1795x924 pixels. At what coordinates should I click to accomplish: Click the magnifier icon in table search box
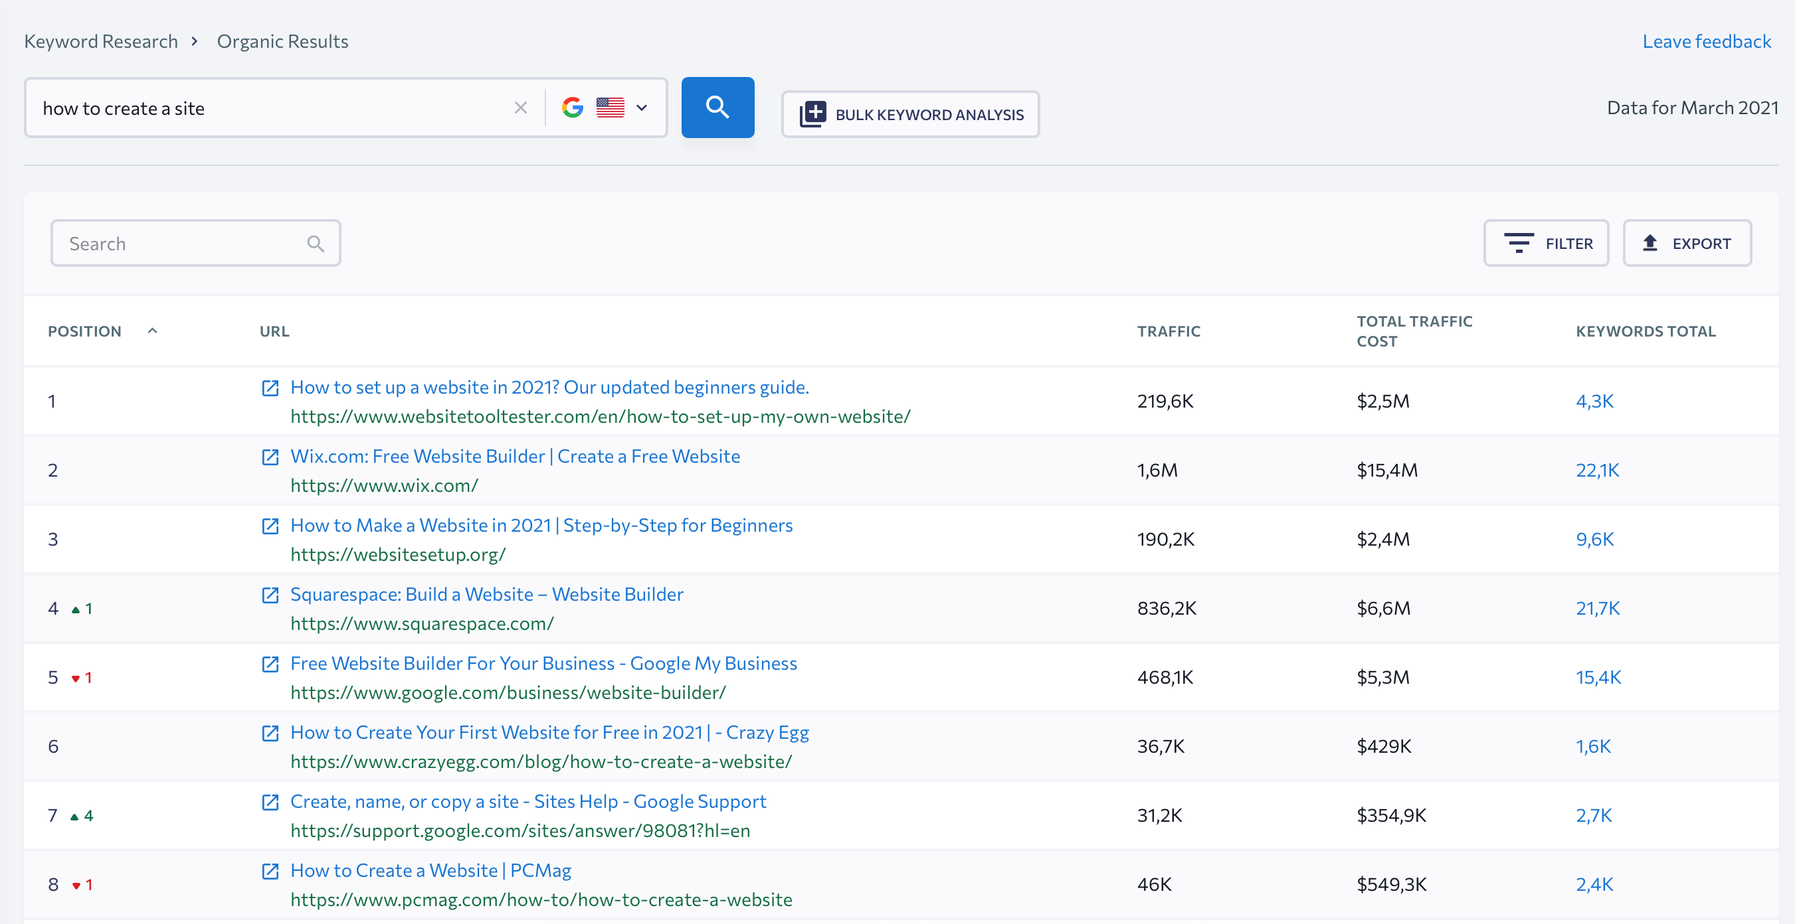(x=316, y=244)
